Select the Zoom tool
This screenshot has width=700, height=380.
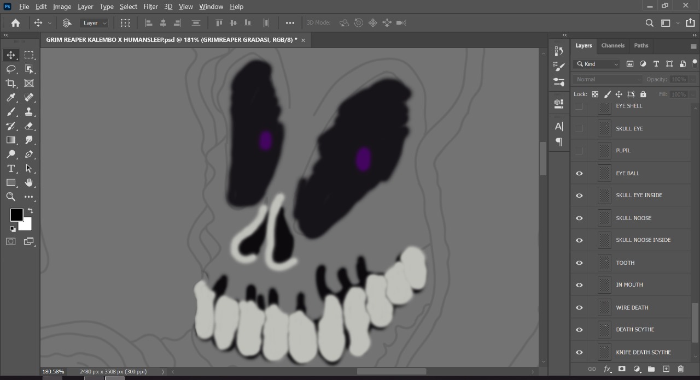(x=11, y=197)
